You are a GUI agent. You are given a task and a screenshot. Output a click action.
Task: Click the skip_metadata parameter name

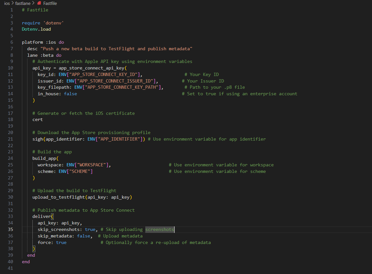click(55, 236)
